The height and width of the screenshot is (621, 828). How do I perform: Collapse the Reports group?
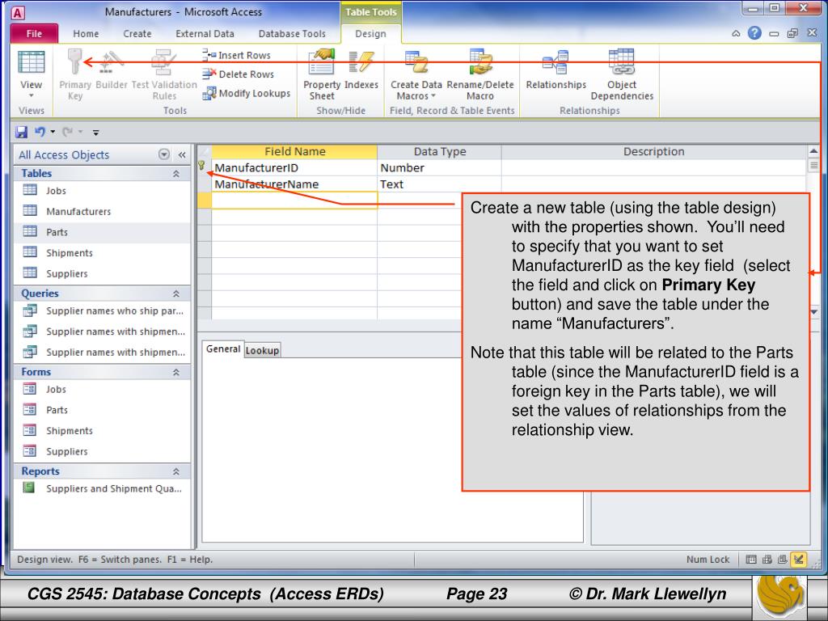pos(175,471)
